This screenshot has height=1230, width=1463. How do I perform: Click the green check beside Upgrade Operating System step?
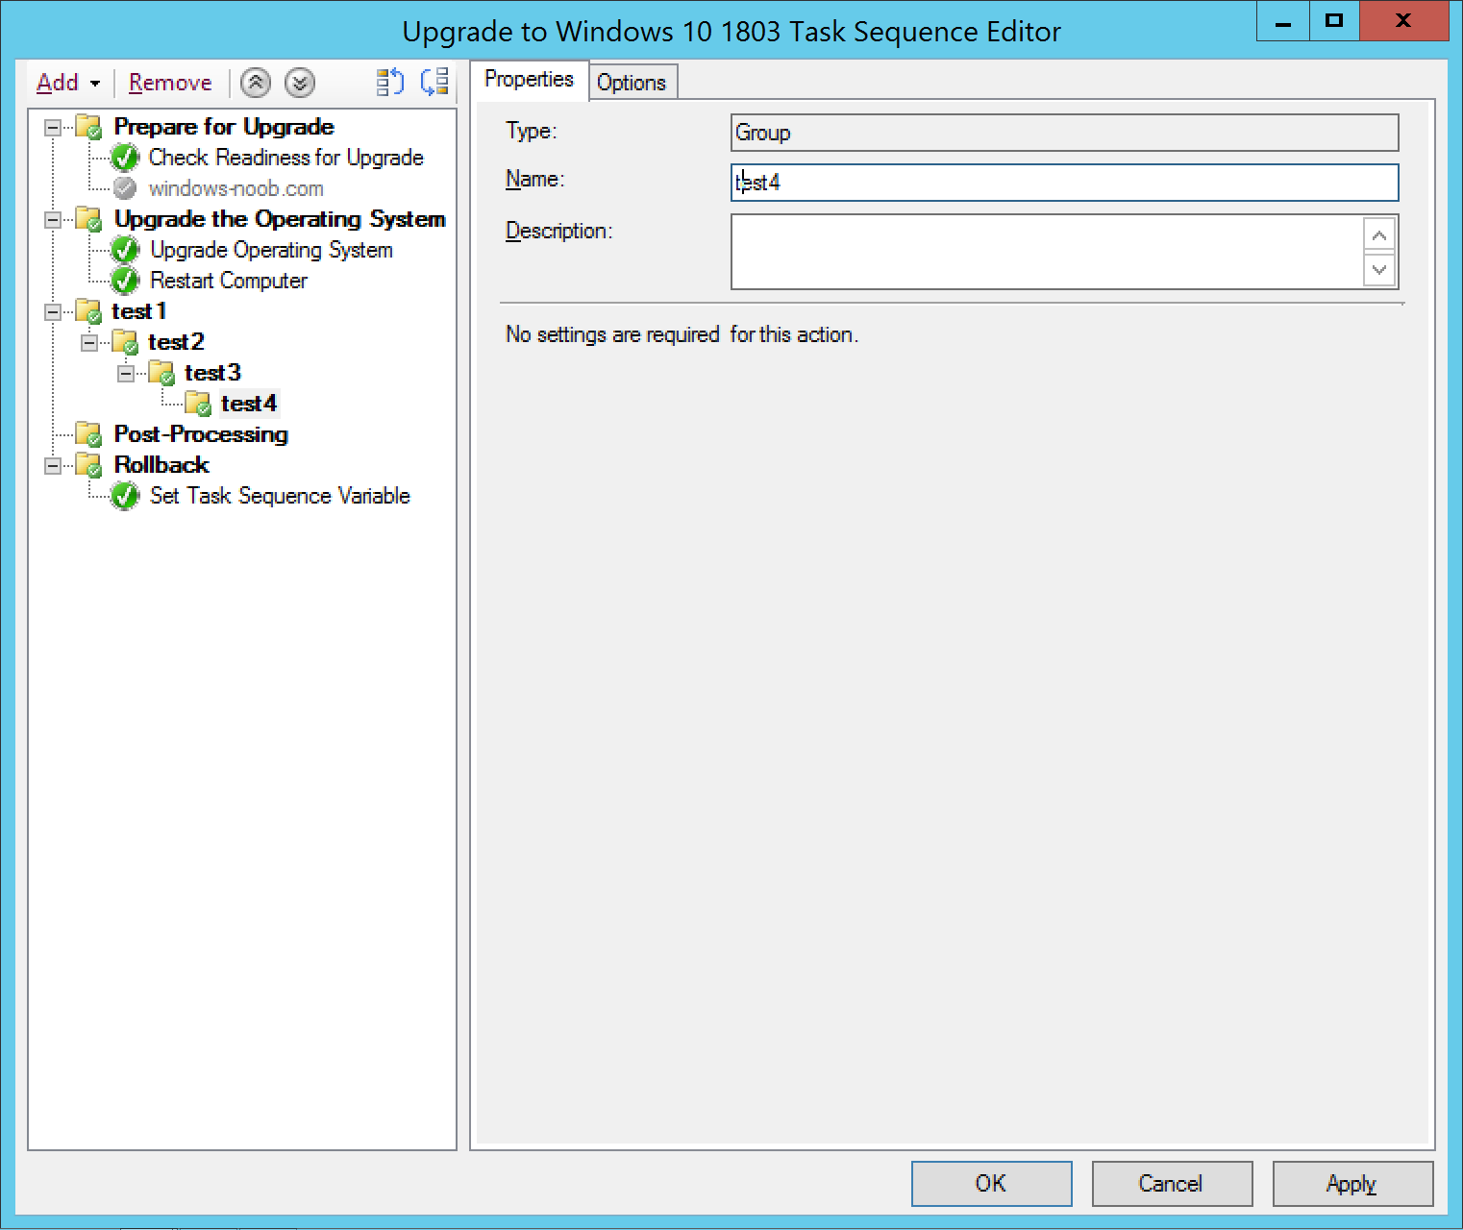click(x=125, y=250)
